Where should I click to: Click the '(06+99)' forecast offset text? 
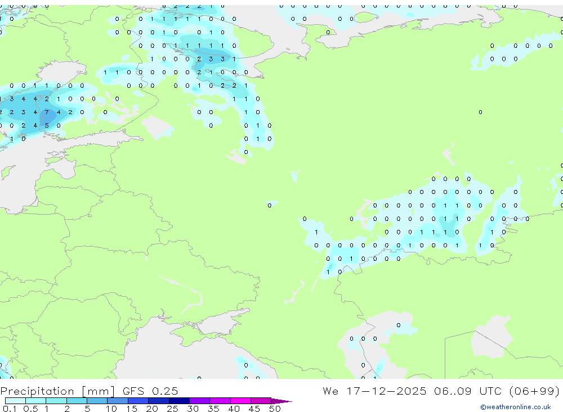tap(534, 391)
